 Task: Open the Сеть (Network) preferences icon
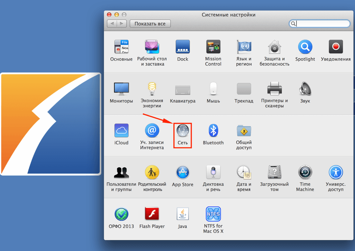[183, 131]
